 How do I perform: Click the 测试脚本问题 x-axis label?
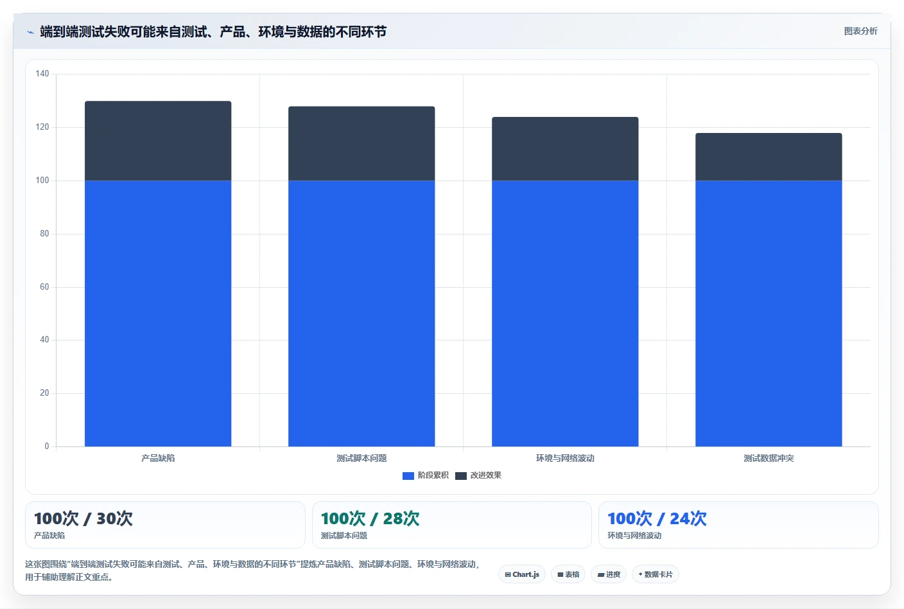361,458
